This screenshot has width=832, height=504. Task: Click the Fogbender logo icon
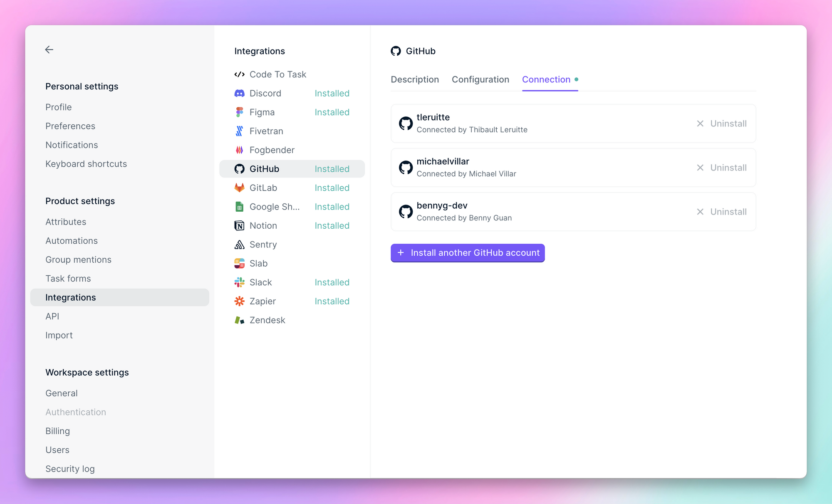tap(239, 150)
